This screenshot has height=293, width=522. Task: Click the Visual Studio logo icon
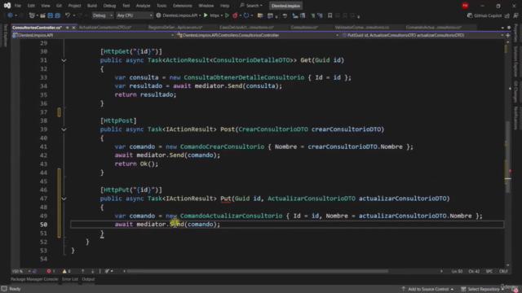click(7, 6)
